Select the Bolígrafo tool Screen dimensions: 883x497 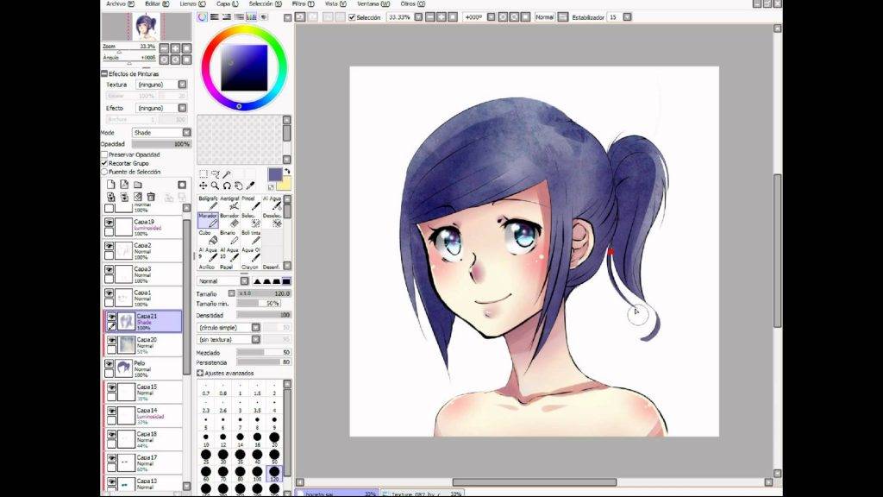tap(207, 203)
